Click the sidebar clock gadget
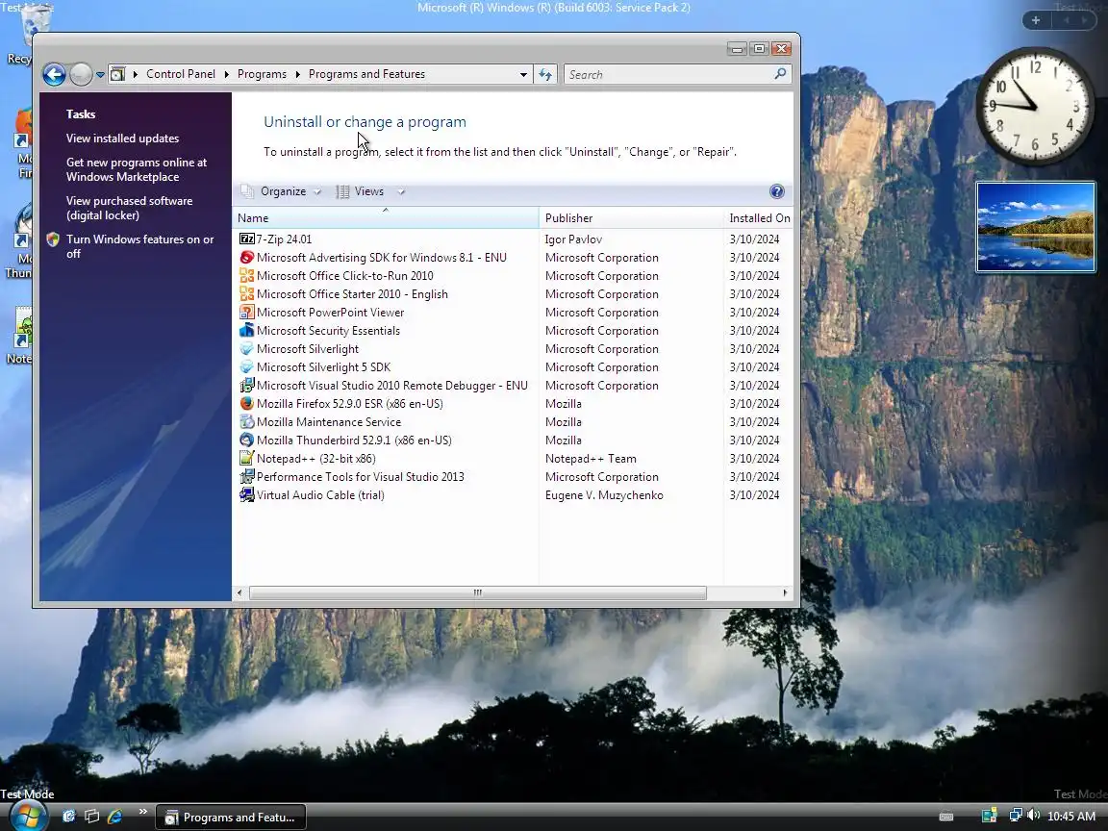The height and width of the screenshot is (831, 1108). pyautogui.click(x=1034, y=106)
